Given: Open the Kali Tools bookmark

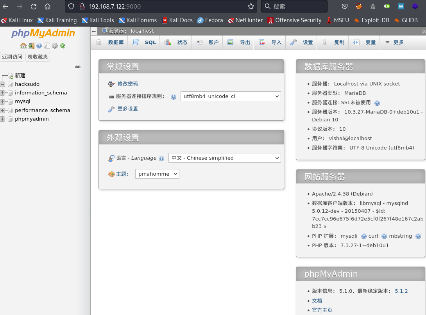Looking at the screenshot, I should pos(98,20).
